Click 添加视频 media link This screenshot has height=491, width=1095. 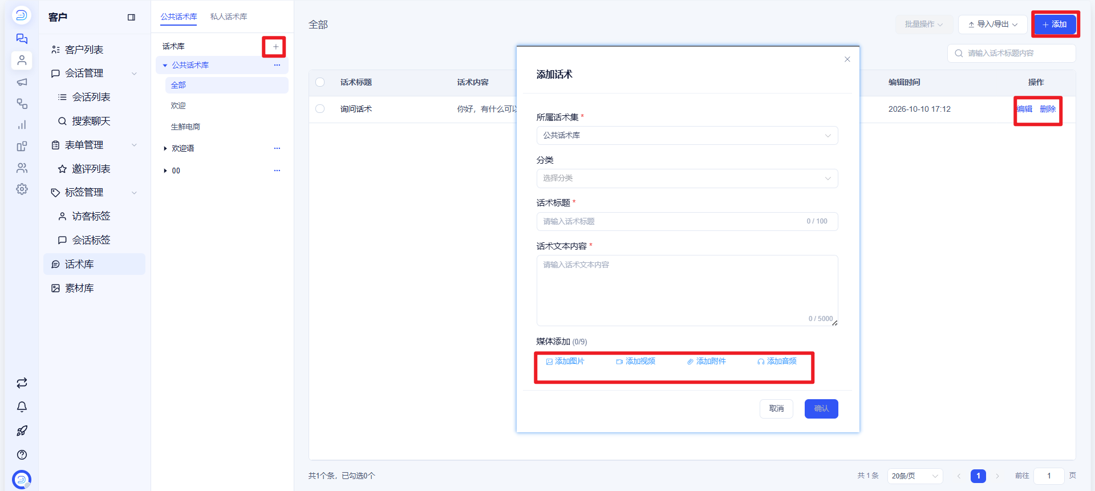coord(636,362)
